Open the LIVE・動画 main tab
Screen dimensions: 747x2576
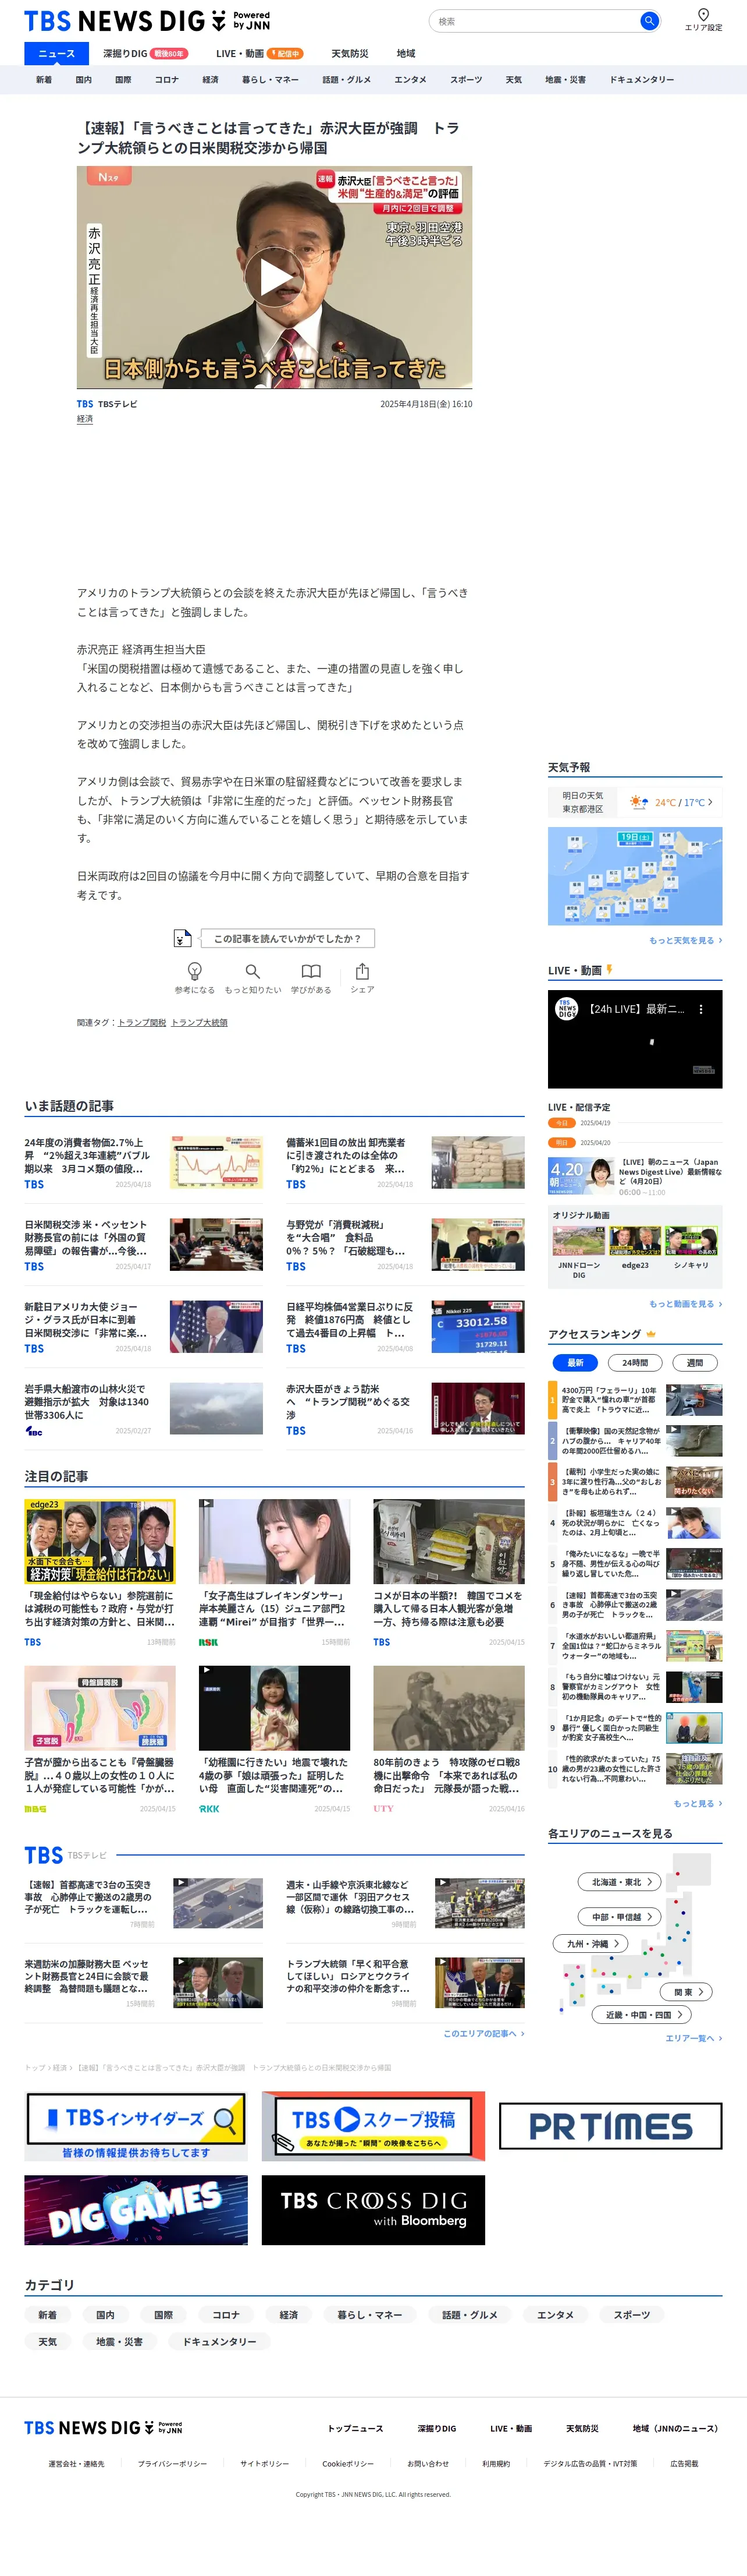(x=259, y=54)
